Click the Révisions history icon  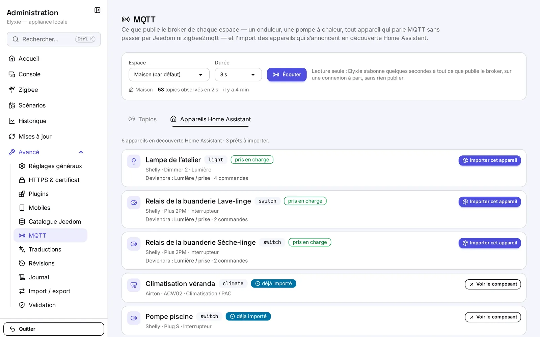[x=22, y=263]
